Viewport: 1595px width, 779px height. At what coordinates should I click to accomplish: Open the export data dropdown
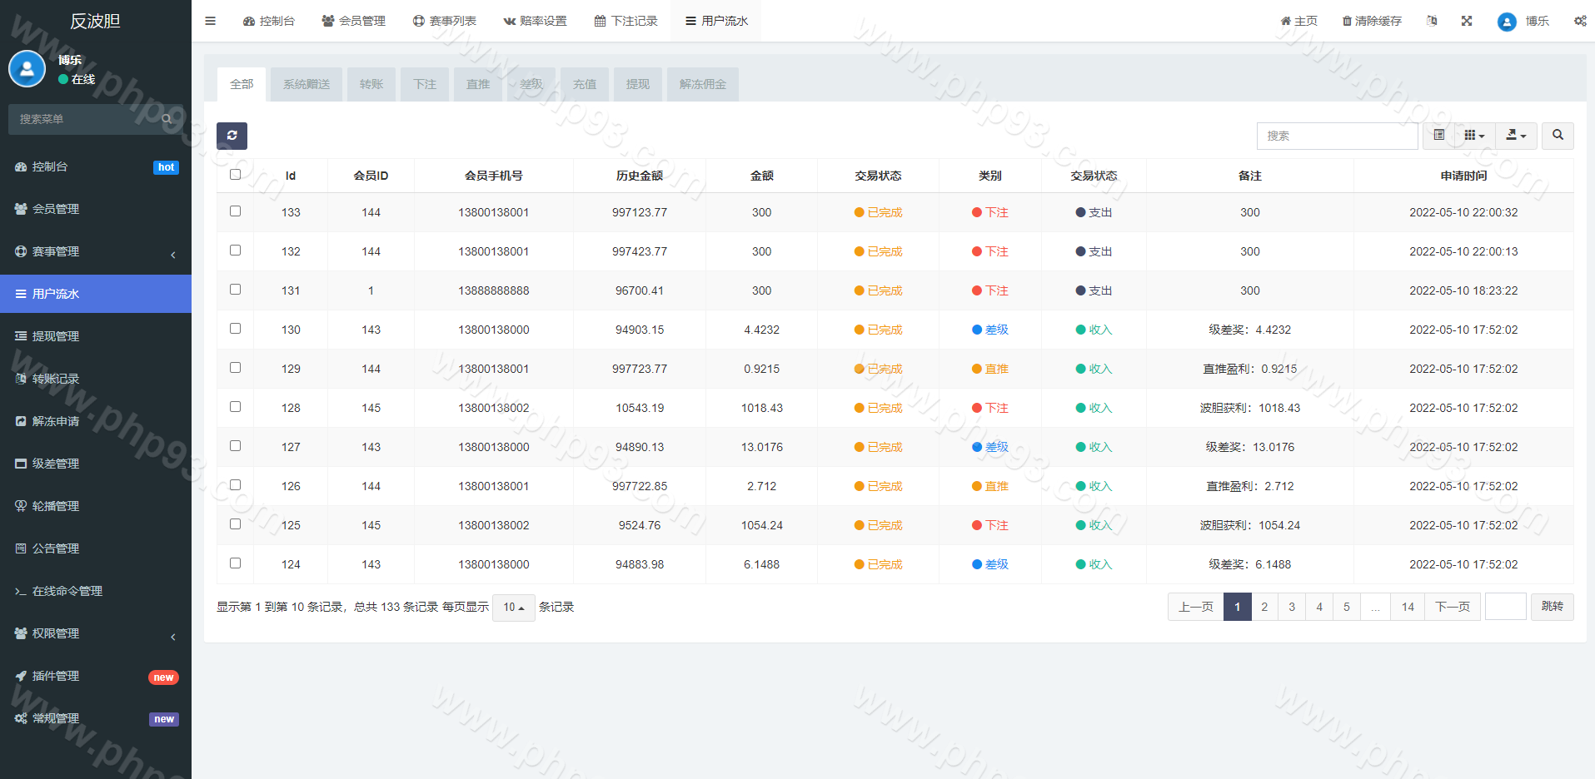point(1516,136)
